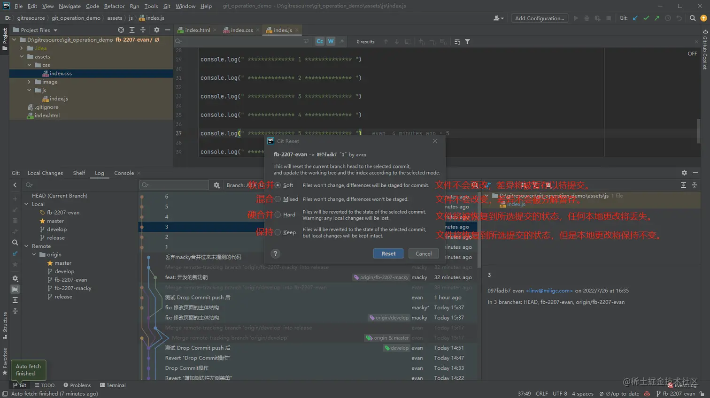Toggle Match Case in find bar
The height and width of the screenshot is (398, 710).
click(x=320, y=41)
